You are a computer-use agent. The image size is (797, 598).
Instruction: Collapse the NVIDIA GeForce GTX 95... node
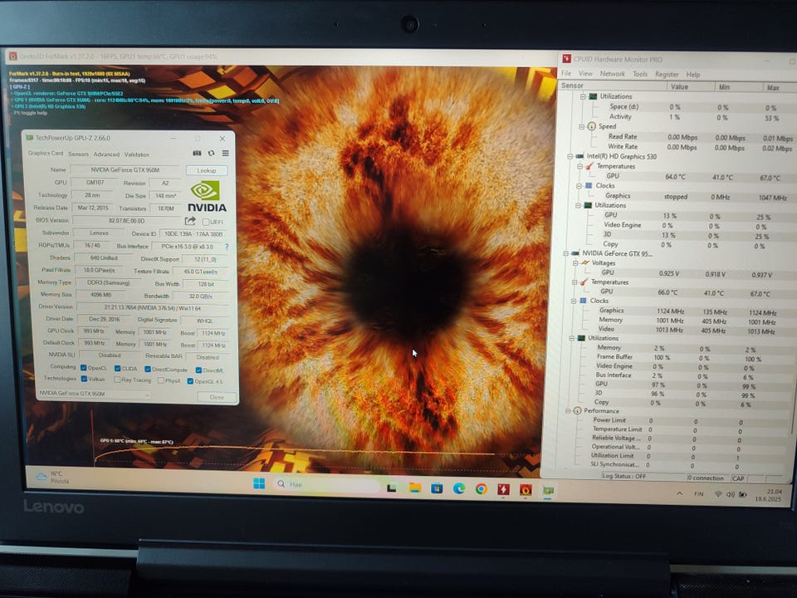[565, 253]
